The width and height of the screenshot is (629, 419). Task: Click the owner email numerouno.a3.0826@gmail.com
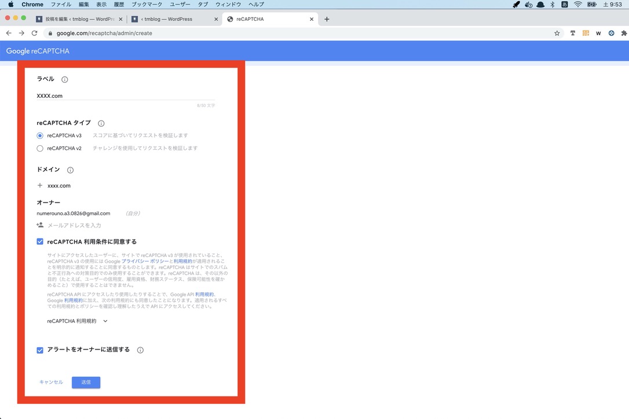pos(74,214)
